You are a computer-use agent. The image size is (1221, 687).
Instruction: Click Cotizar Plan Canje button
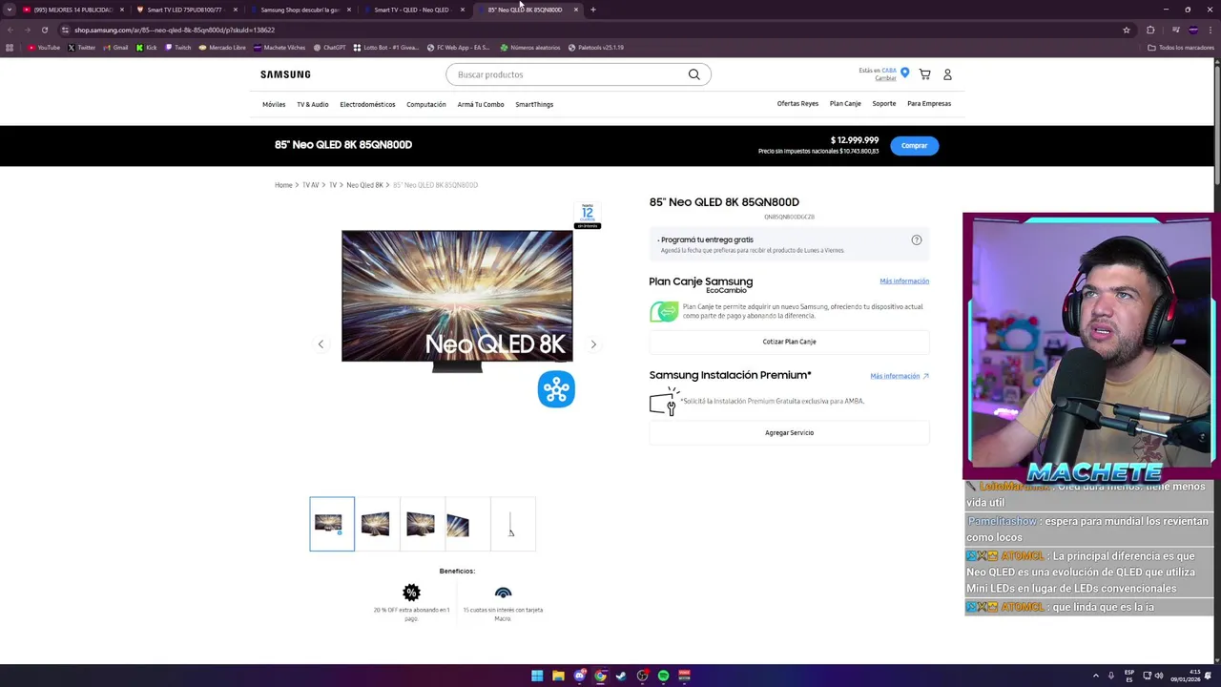click(x=789, y=342)
